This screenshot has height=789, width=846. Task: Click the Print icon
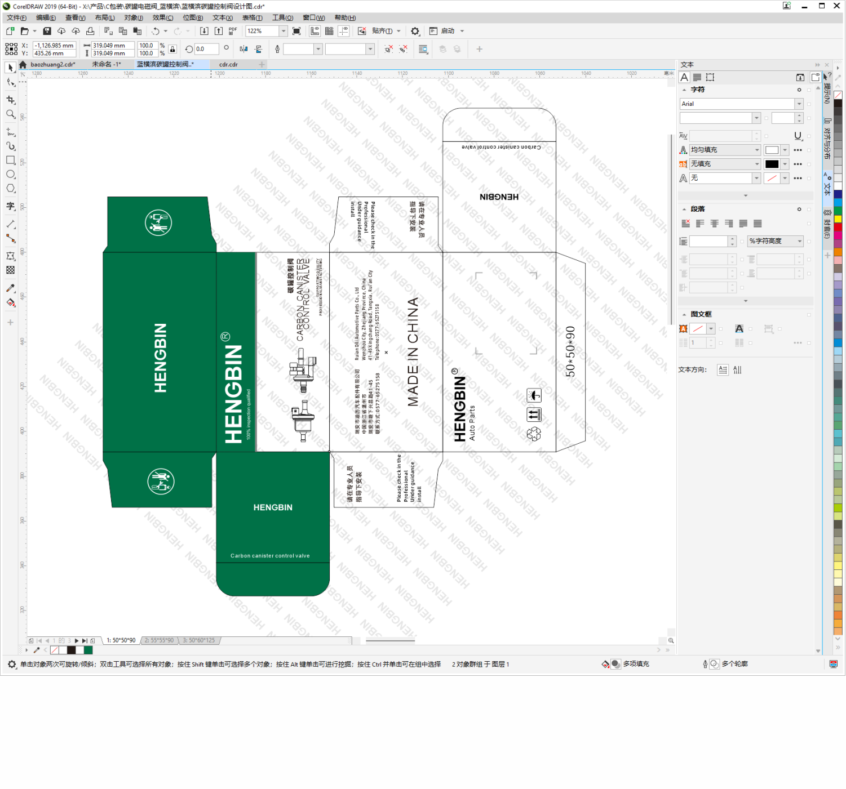pyautogui.click(x=90, y=31)
